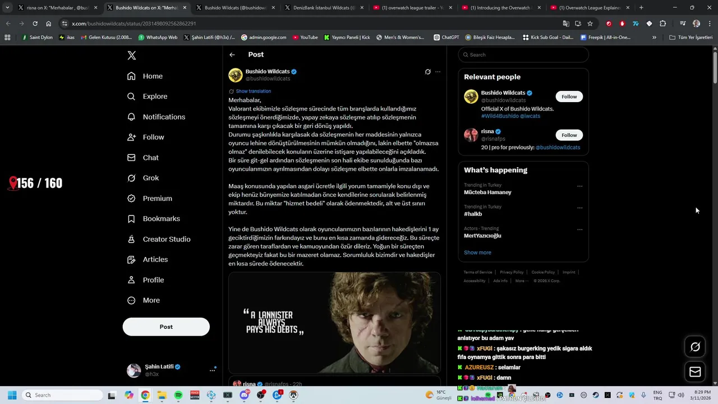718x404 pixels.
Task: Open Spotify from the taskbar
Action: click(178, 395)
